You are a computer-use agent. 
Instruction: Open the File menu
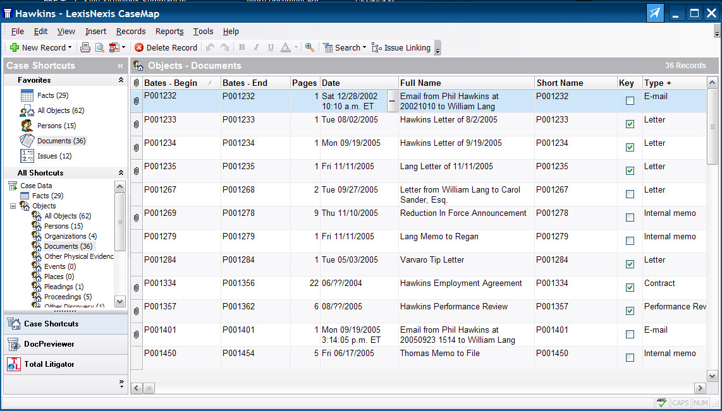click(x=18, y=32)
